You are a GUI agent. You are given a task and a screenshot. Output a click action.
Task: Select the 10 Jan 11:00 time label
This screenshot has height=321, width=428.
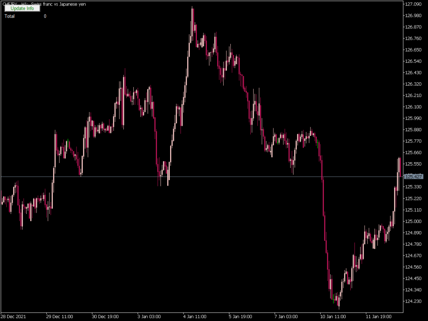pyautogui.click(x=332, y=316)
